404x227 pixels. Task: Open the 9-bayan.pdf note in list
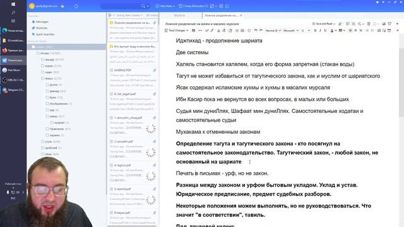coord(133,218)
